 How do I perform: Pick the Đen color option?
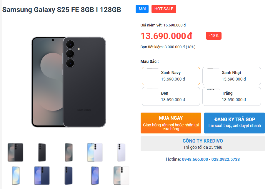point(171,96)
